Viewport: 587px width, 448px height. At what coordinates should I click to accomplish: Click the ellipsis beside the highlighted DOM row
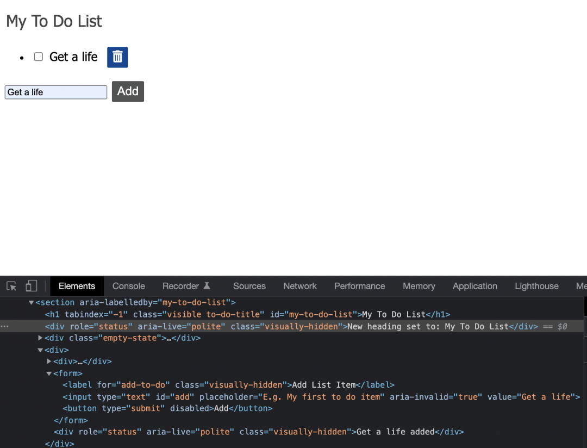tap(5, 326)
